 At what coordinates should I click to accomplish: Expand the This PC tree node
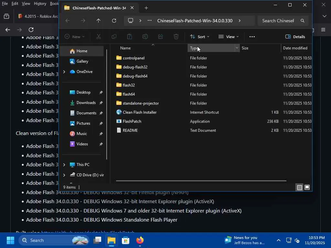point(64,165)
